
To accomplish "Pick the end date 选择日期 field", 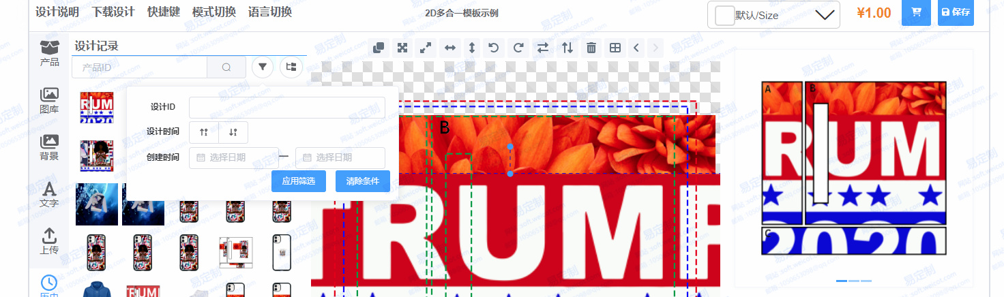I will coord(340,157).
